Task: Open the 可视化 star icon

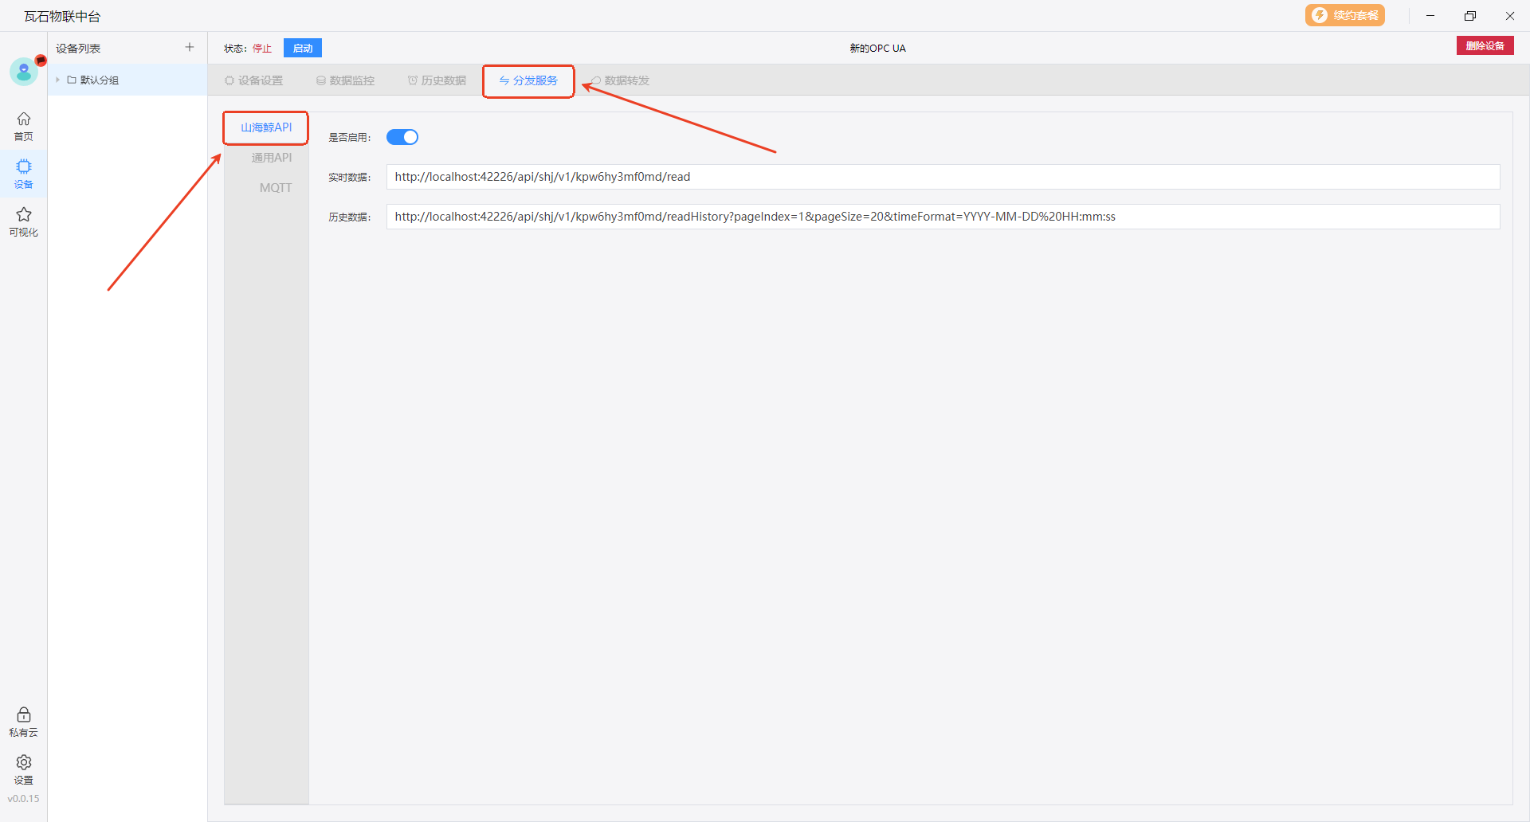Action: coord(24,221)
